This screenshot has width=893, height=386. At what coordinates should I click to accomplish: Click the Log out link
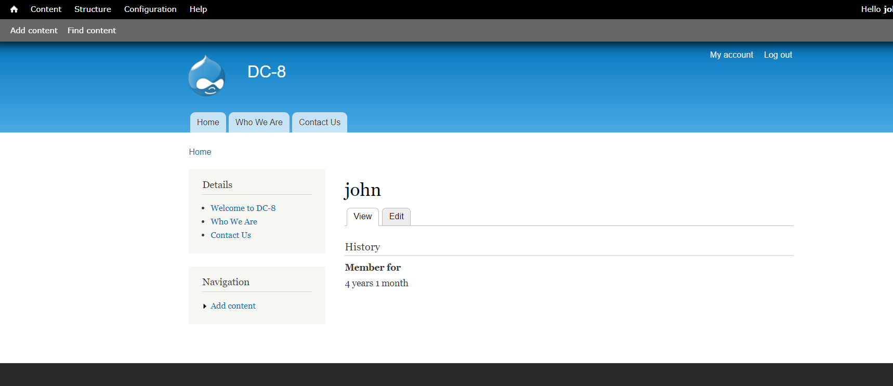(x=778, y=55)
